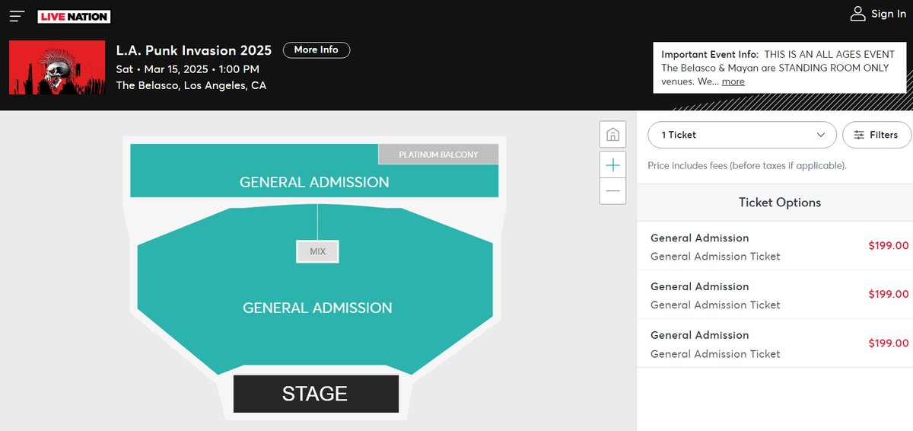Open the Filters sliders button
Viewport: 913px width, 431px height.
point(876,135)
